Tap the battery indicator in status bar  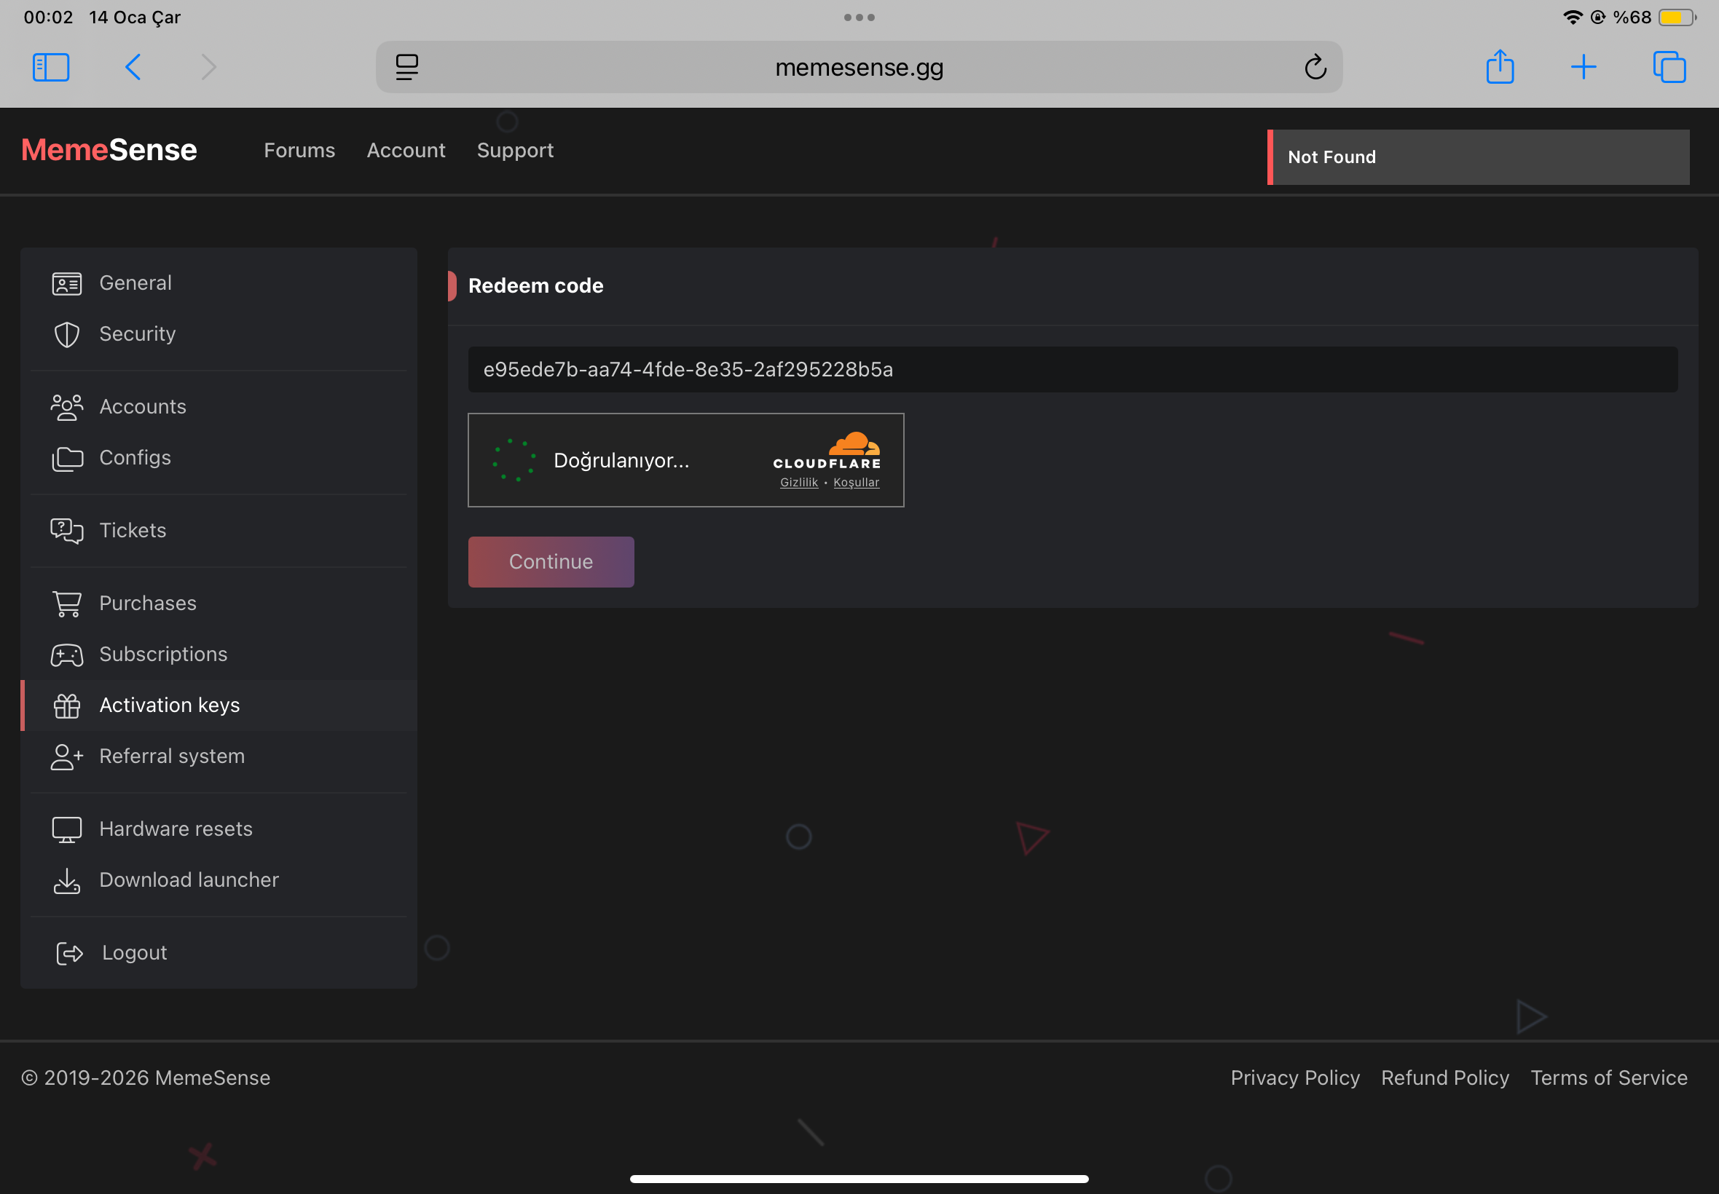1676,17
